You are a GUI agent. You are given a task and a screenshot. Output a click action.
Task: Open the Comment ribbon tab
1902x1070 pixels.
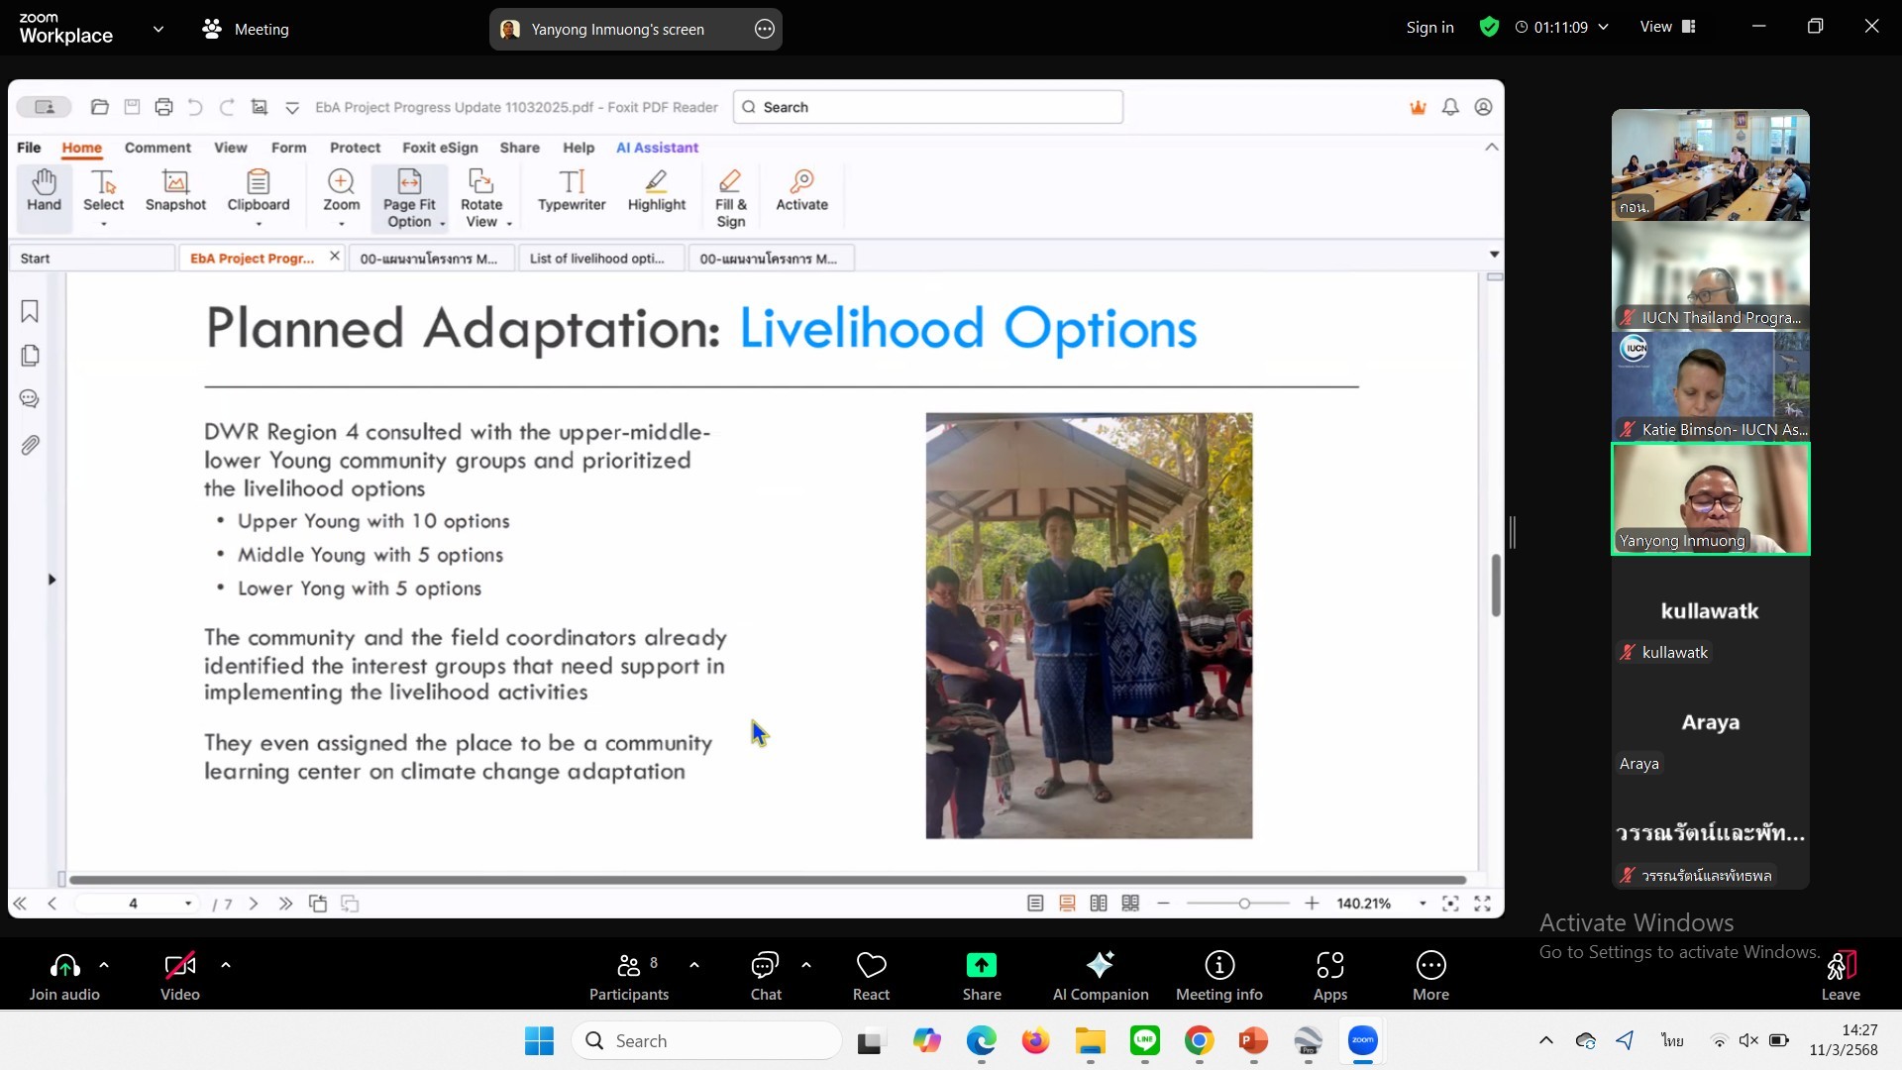tap(158, 148)
